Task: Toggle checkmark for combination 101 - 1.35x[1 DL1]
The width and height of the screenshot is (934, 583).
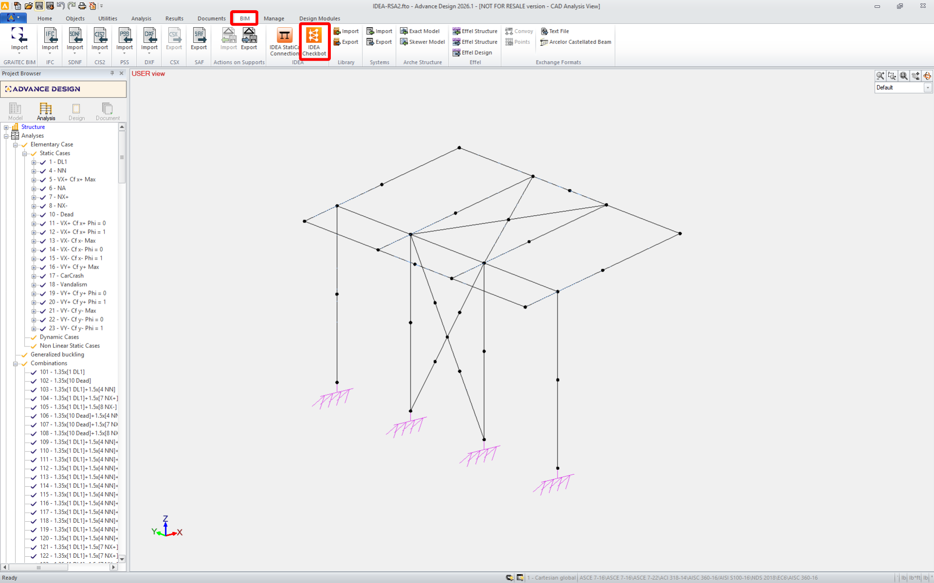Action: click(x=34, y=372)
